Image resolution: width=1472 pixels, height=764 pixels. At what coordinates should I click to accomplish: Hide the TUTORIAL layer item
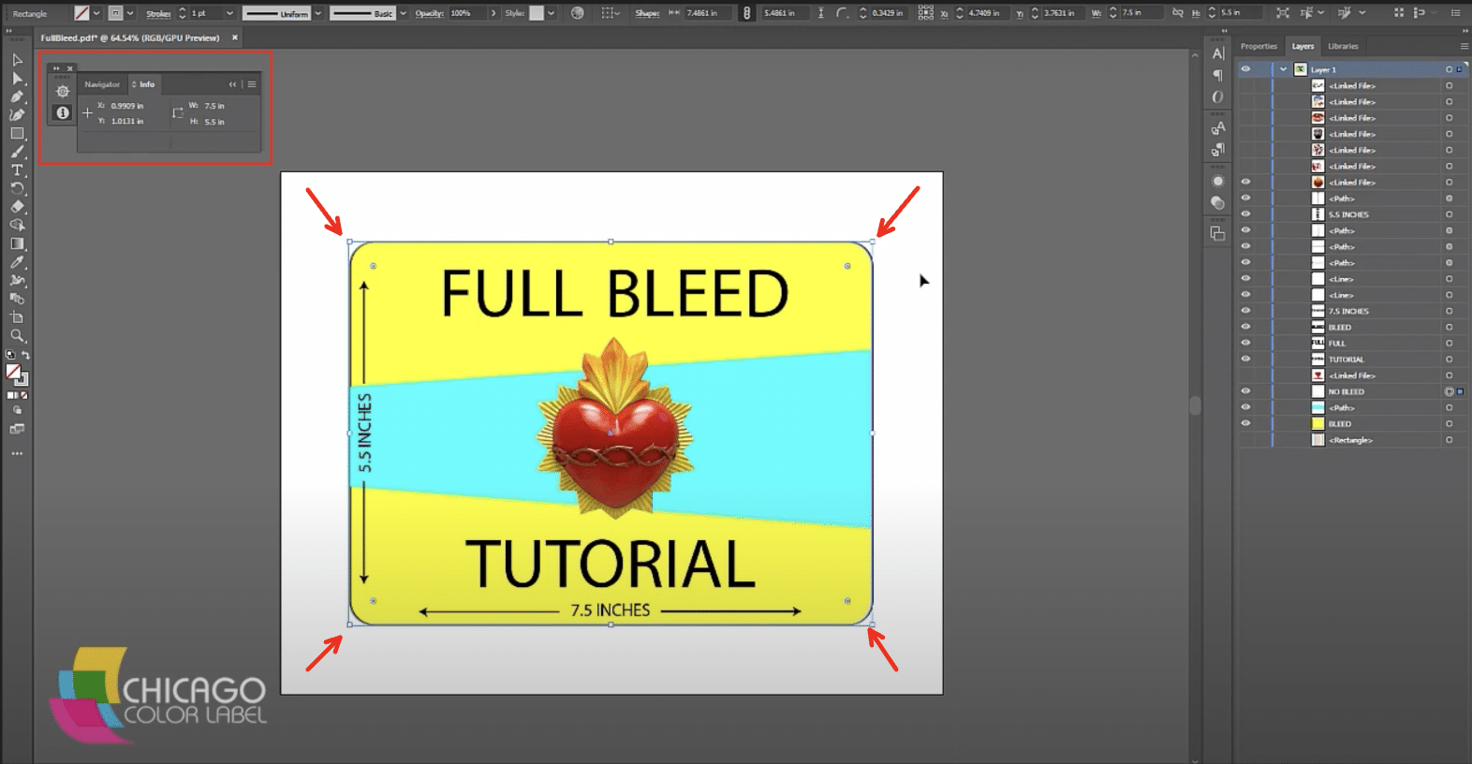coord(1245,360)
